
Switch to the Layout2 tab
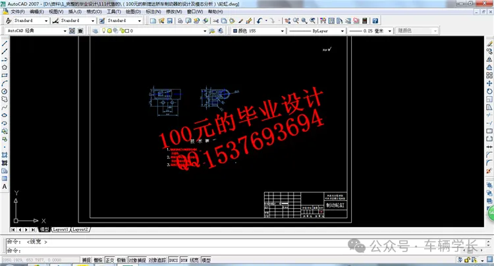point(80,230)
